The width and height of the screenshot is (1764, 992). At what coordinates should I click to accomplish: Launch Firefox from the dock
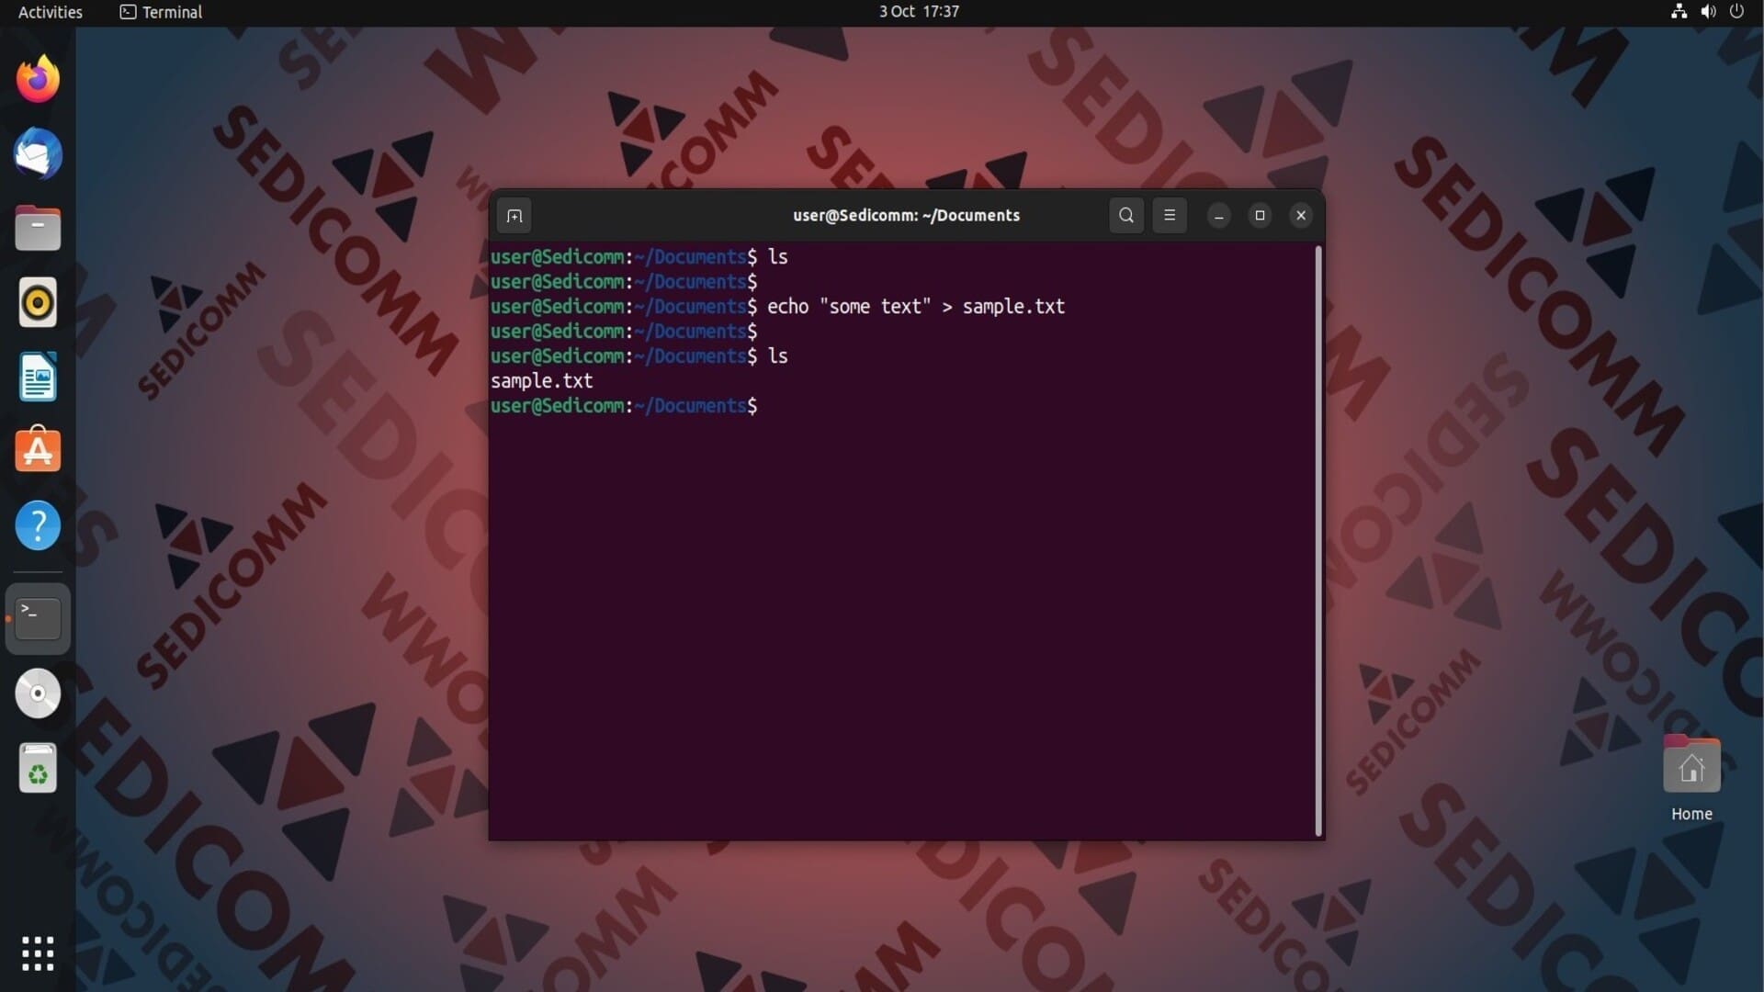(38, 79)
